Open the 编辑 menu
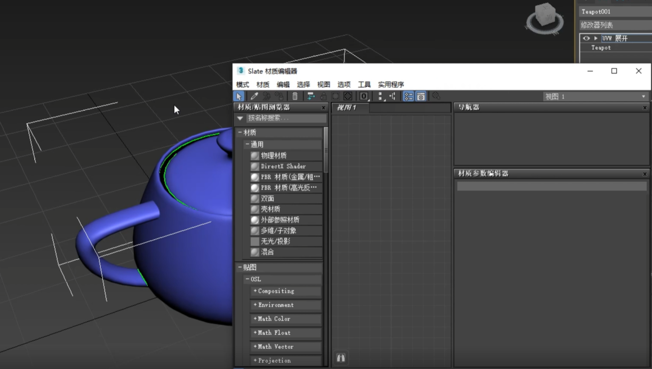This screenshot has width=652, height=369. [x=283, y=85]
